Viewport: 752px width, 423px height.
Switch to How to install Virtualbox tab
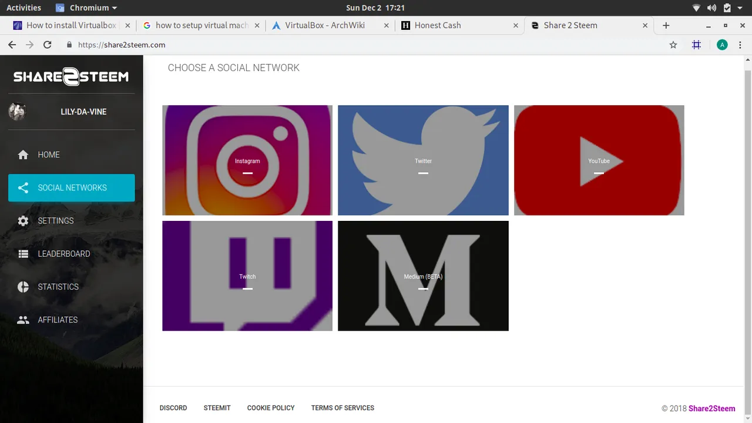70,25
